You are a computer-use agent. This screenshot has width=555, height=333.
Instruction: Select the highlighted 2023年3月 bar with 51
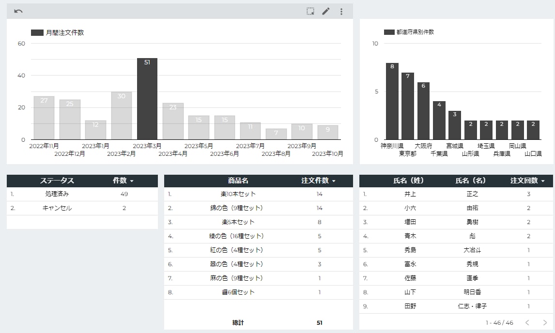[x=147, y=99]
